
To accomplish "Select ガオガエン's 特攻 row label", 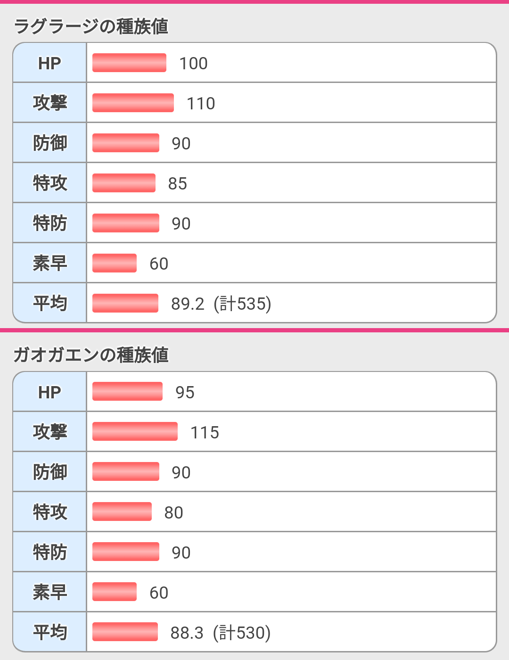I will click(49, 512).
